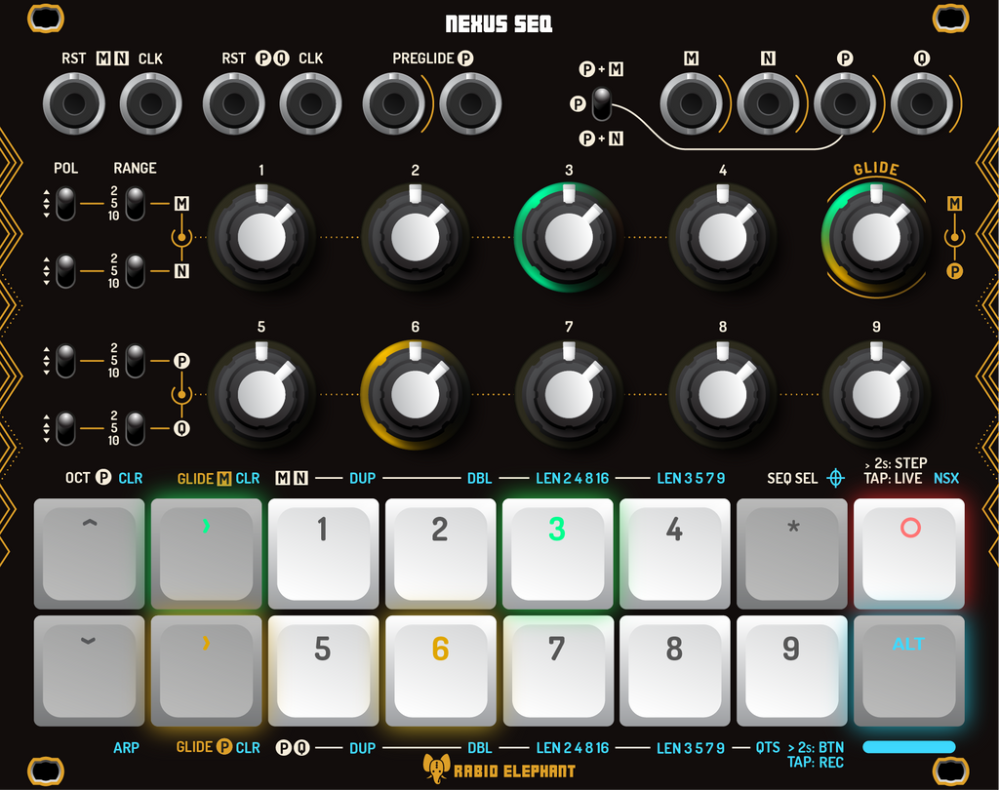Toggle the RANGE switch for row M
Image resolution: width=999 pixels, height=790 pixels.
[x=135, y=204]
